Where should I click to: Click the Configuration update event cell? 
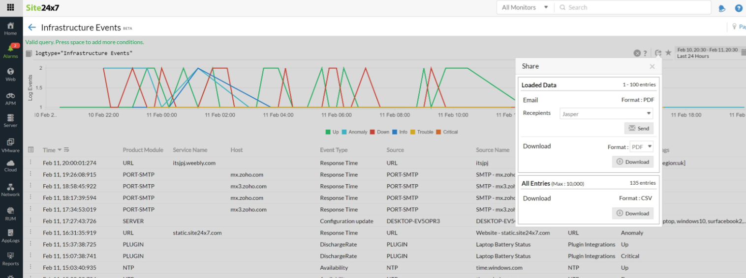(x=346, y=221)
